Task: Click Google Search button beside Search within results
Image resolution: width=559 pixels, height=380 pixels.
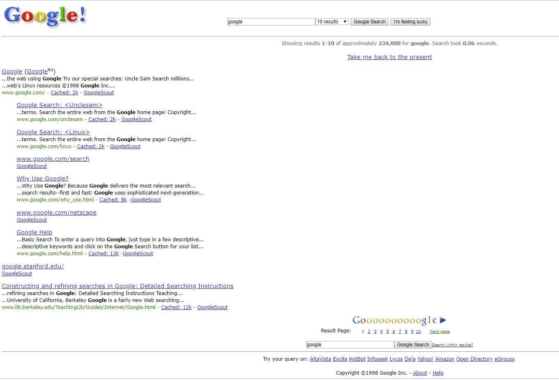Action: pyautogui.click(x=413, y=345)
